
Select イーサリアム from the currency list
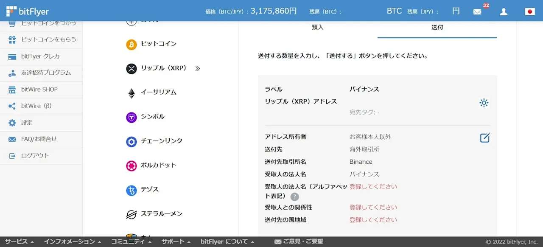tap(159, 93)
